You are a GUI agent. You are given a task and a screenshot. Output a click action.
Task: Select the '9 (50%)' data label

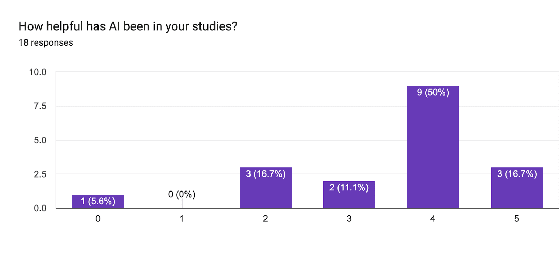[433, 93]
